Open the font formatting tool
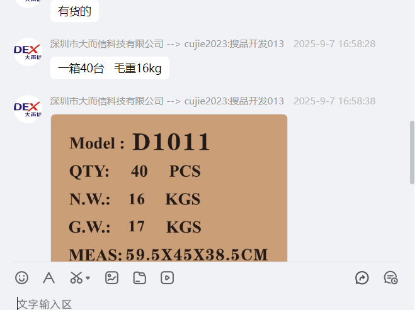 49,278
